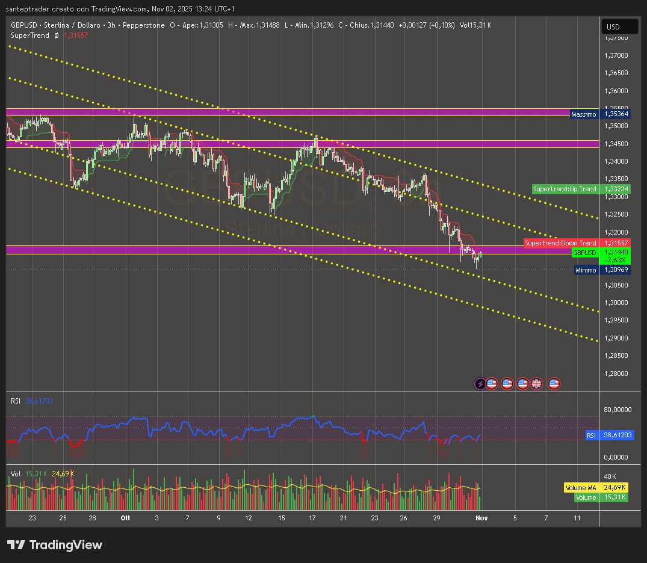
Task: Click the Nov label on the time axis
Action: pos(481,518)
